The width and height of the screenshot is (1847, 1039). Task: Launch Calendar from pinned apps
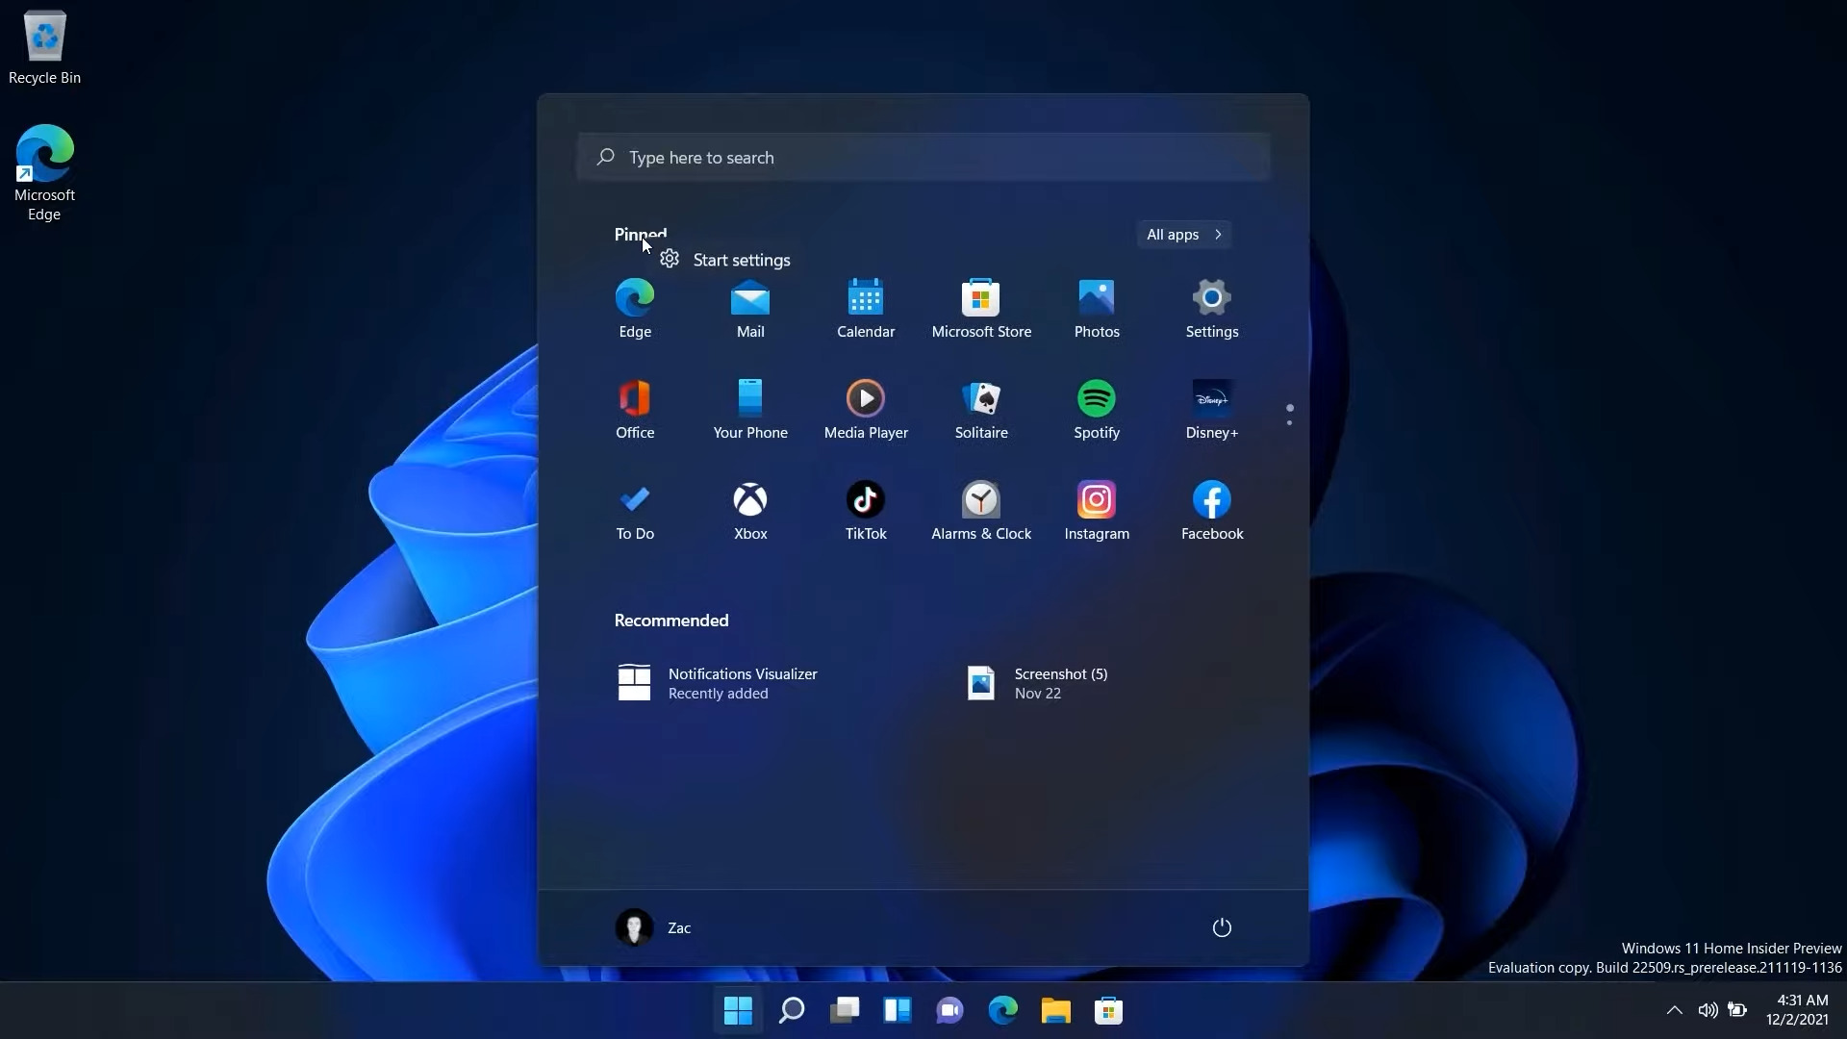(x=866, y=310)
